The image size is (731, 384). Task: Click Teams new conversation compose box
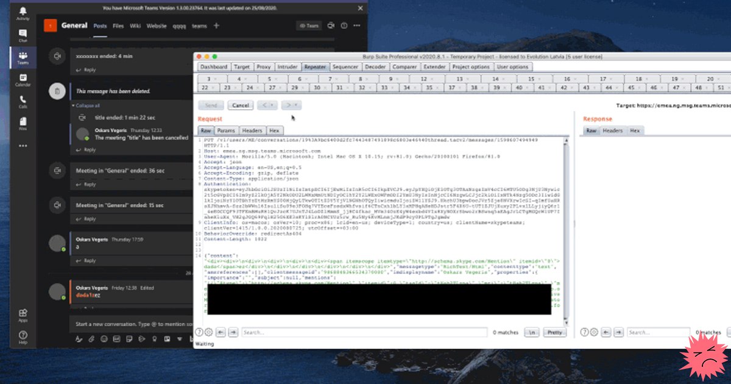pos(133,324)
